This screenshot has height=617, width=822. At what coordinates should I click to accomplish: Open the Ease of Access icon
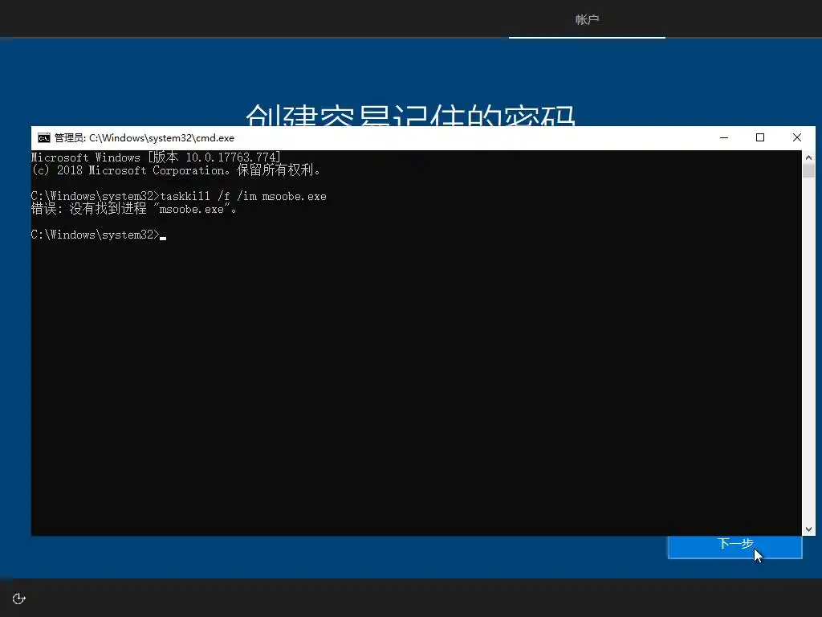(19, 599)
